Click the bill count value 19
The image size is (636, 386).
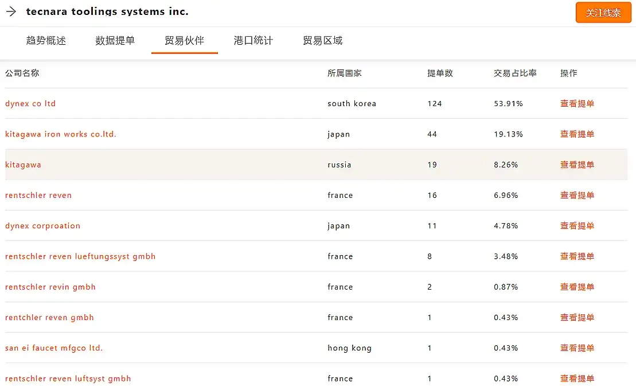432,165
